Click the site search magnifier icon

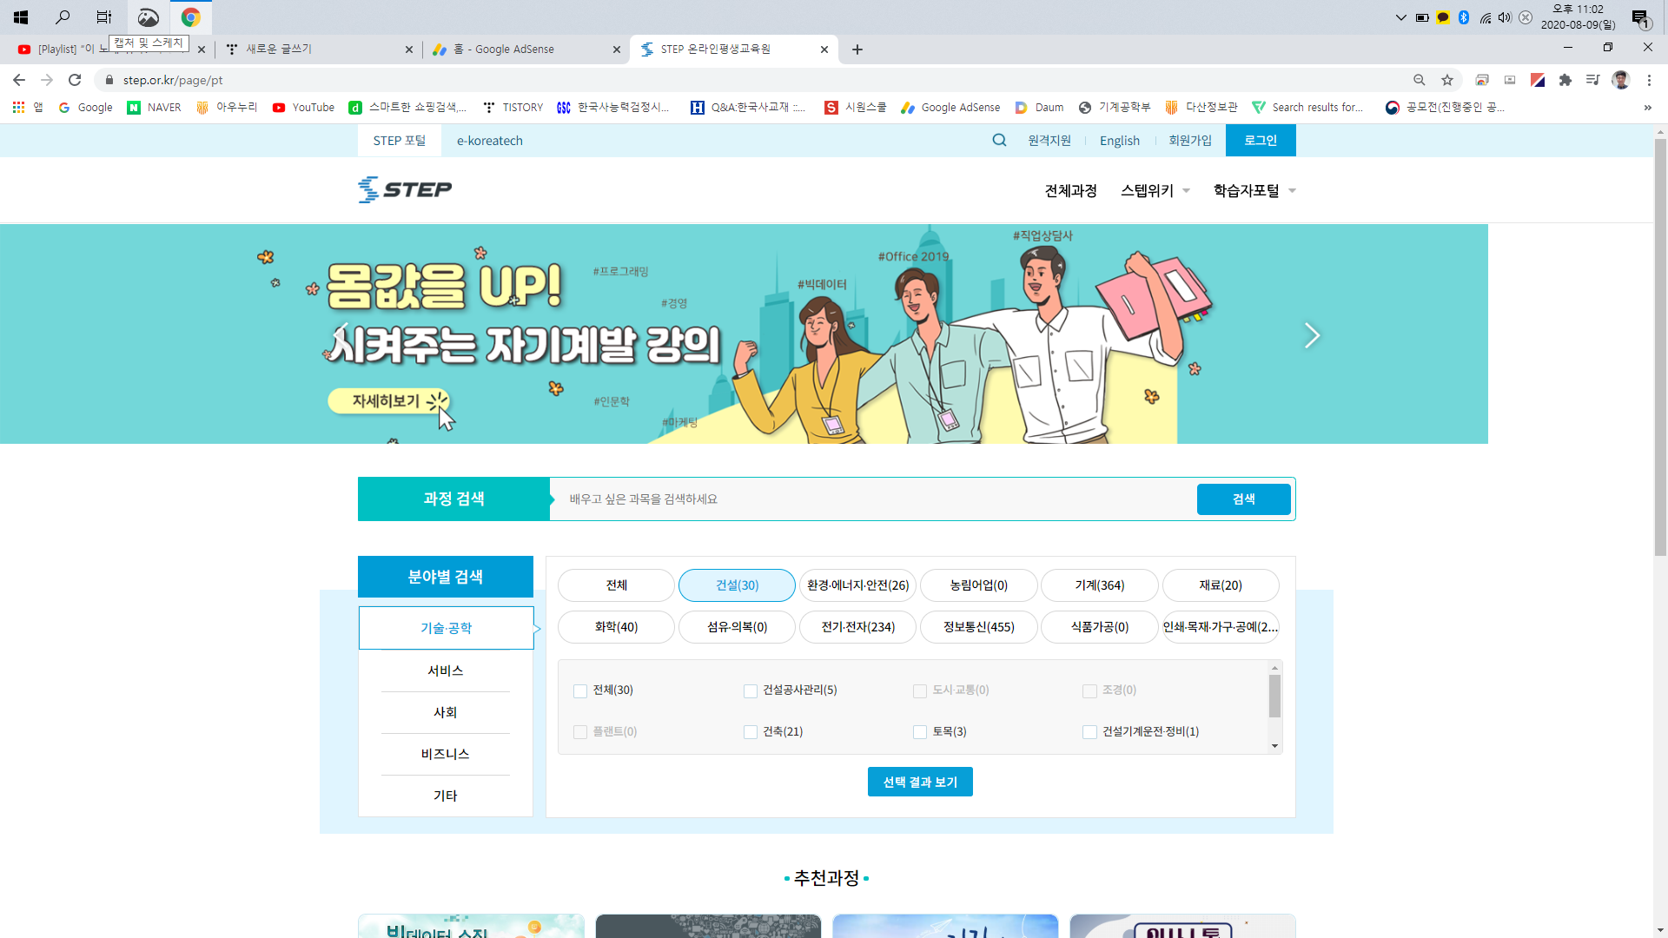coord(999,140)
